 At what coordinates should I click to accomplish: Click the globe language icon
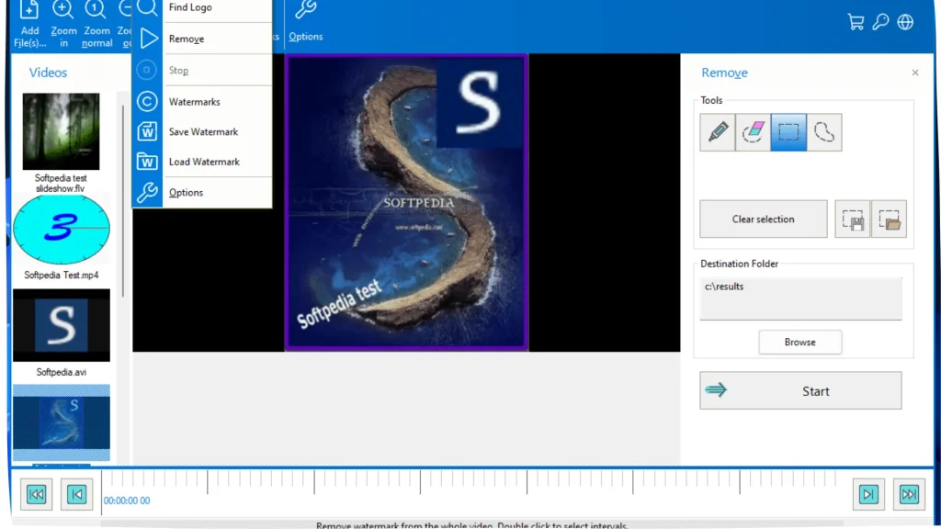905,23
